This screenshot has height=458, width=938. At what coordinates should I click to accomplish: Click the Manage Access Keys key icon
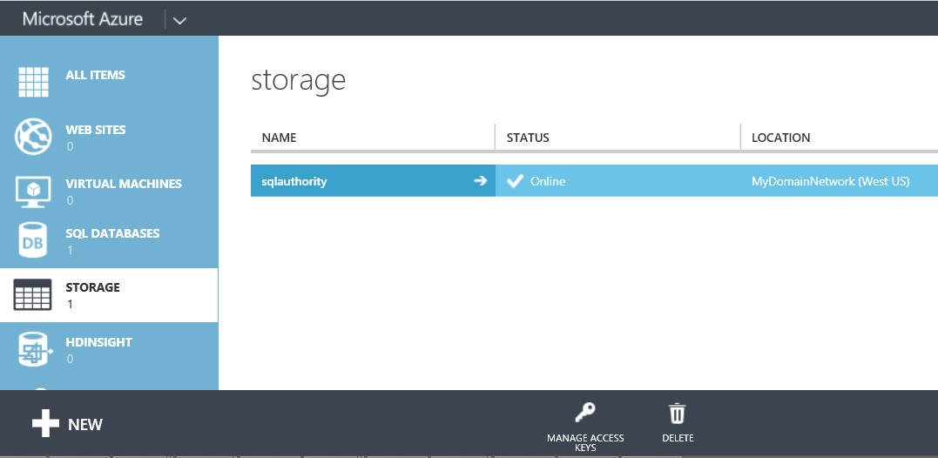[585, 413]
